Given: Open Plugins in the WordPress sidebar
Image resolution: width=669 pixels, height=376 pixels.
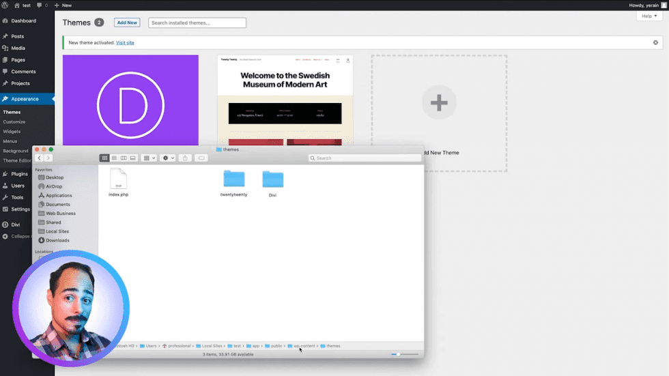Looking at the screenshot, I should [19, 174].
